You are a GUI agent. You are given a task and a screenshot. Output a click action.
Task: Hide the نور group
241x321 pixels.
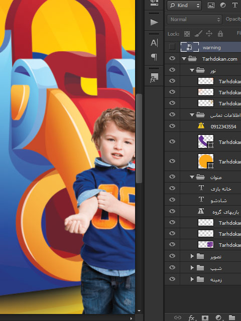click(x=172, y=70)
